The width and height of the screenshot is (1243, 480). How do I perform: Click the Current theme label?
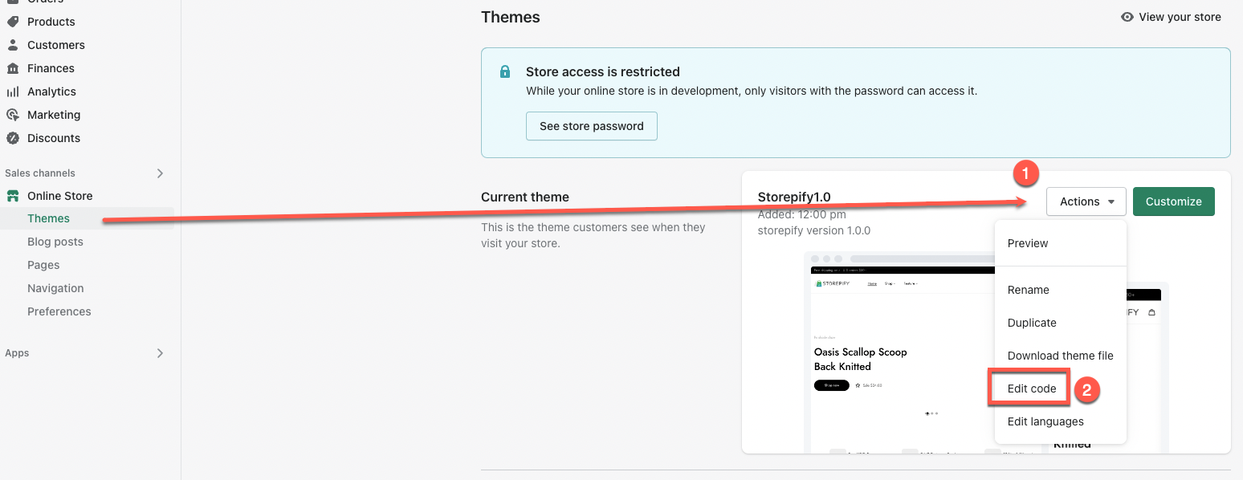point(525,197)
